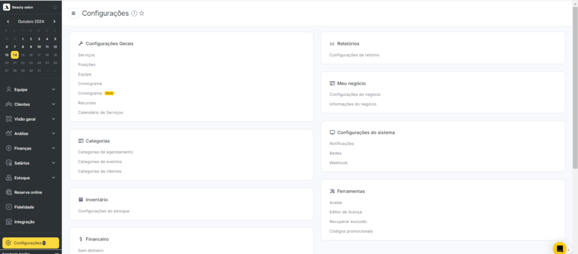Go to previous month in calendar
This screenshot has height=254, width=578.
tap(8, 22)
